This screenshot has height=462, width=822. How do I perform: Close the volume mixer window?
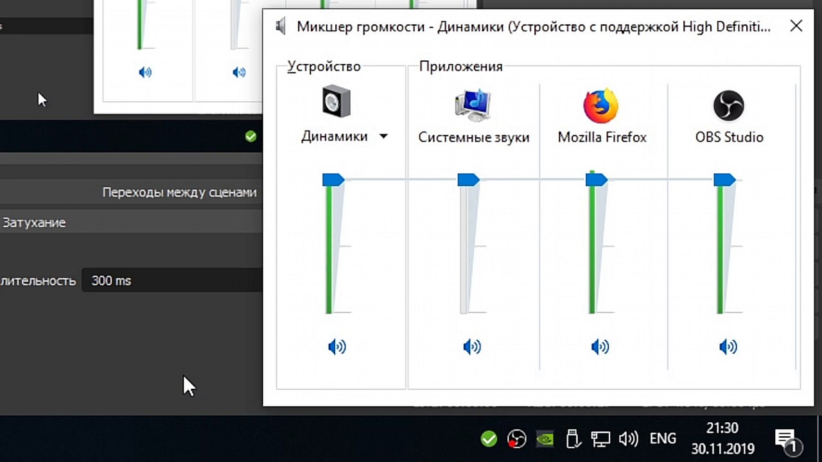click(x=796, y=26)
